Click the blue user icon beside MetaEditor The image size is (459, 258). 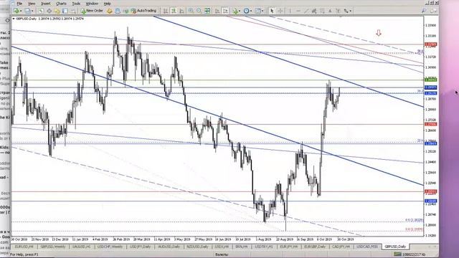[118, 11]
